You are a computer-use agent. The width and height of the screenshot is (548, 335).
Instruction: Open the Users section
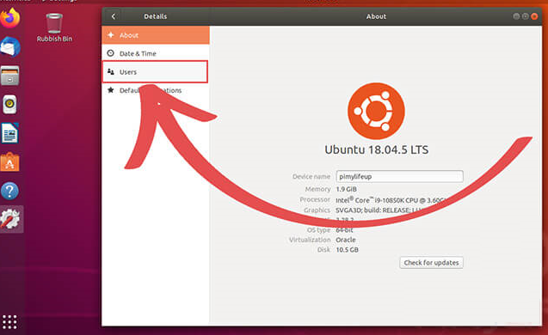155,72
